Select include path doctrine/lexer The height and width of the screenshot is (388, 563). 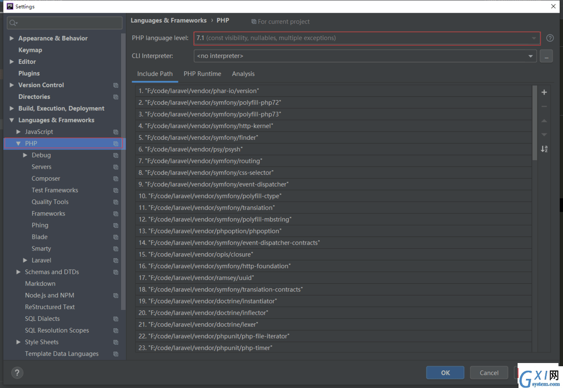(x=334, y=324)
